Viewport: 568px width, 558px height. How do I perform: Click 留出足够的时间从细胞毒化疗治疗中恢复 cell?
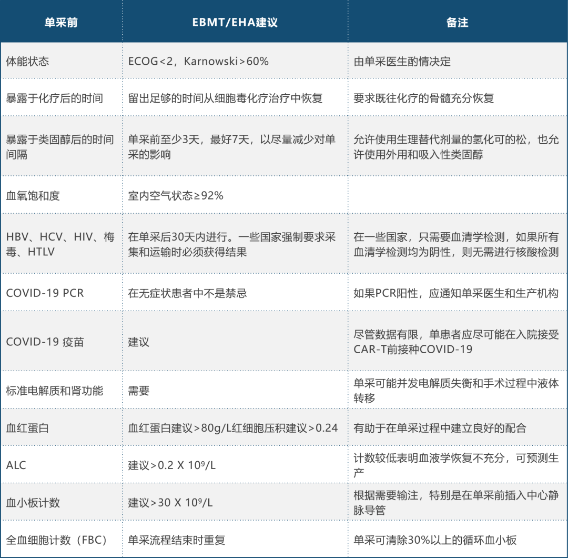coord(225,98)
